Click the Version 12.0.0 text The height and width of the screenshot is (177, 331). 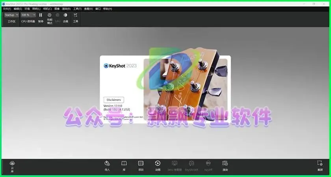pyautogui.click(x=113, y=106)
